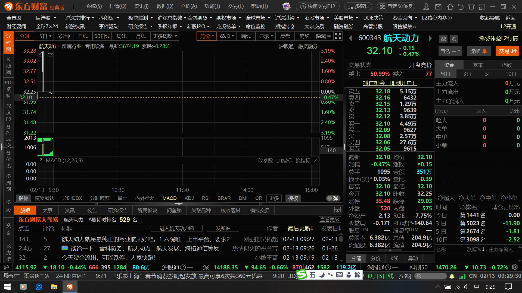
Task: Open the 竞价 dropdown
Action: tap(207, 36)
